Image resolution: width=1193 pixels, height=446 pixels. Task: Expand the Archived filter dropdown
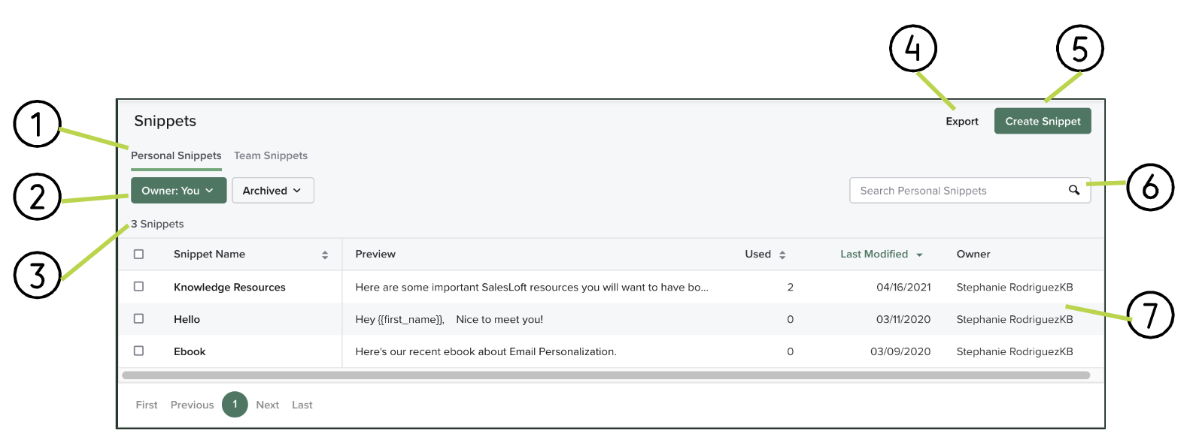[272, 190]
